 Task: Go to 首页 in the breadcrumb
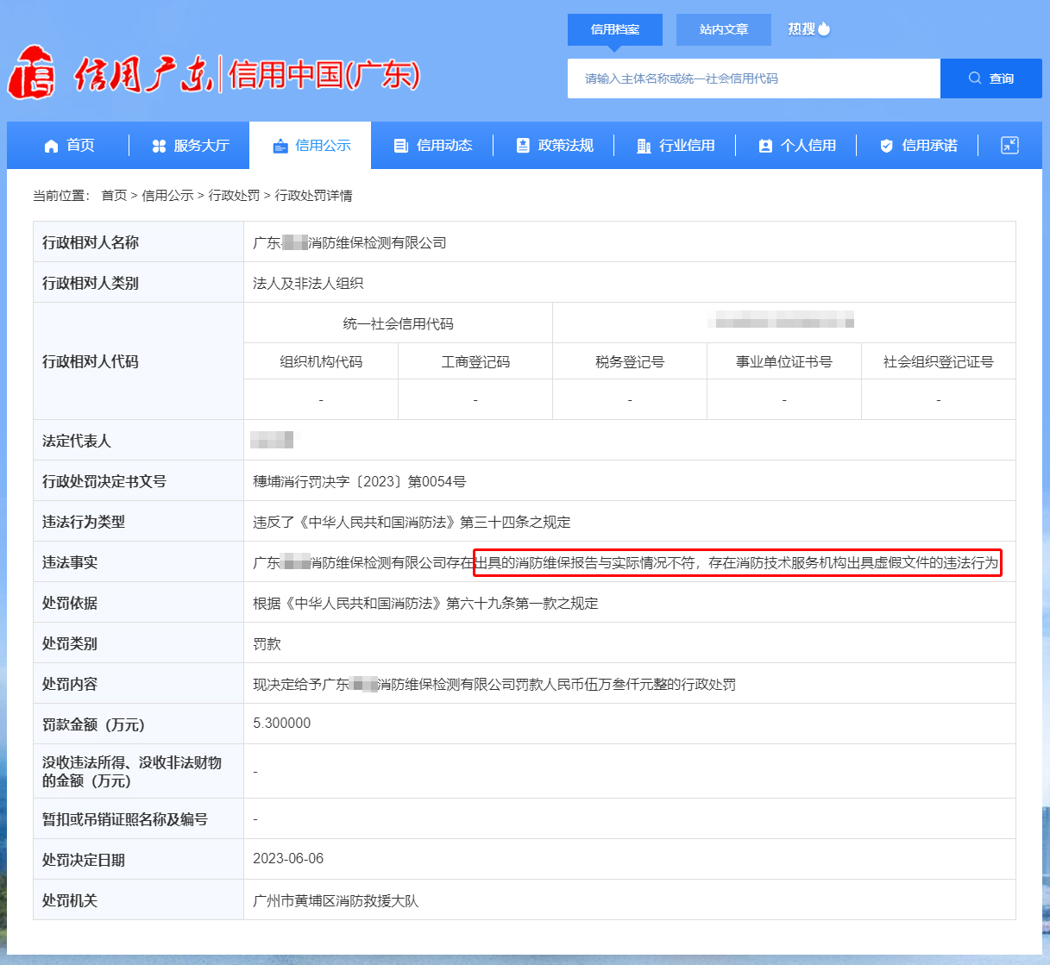tap(114, 196)
